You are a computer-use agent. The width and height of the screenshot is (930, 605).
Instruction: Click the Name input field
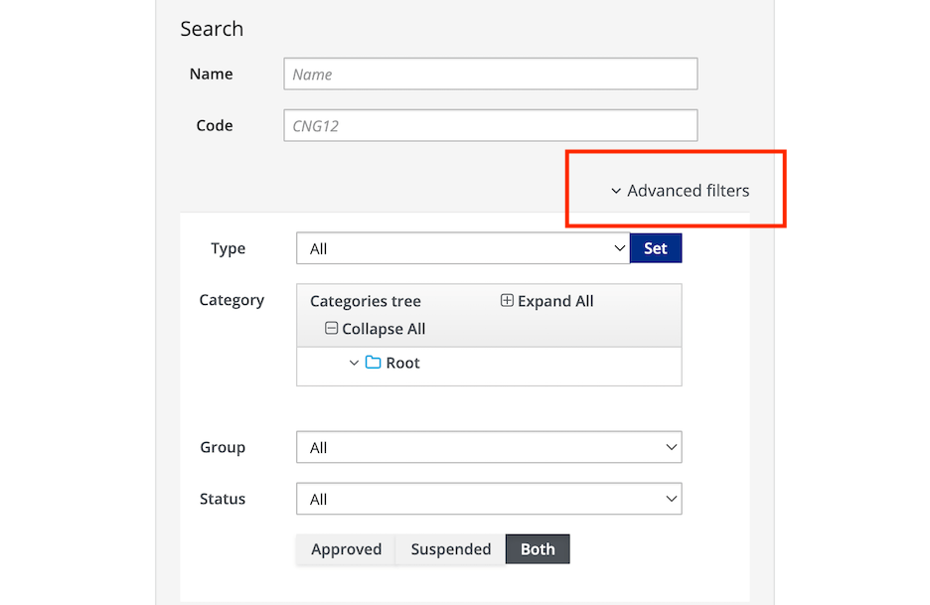point(490,74)
